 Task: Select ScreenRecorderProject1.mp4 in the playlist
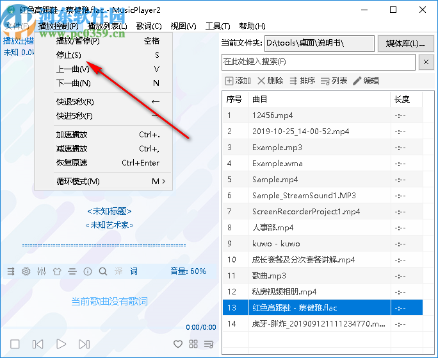pos(323,212)
